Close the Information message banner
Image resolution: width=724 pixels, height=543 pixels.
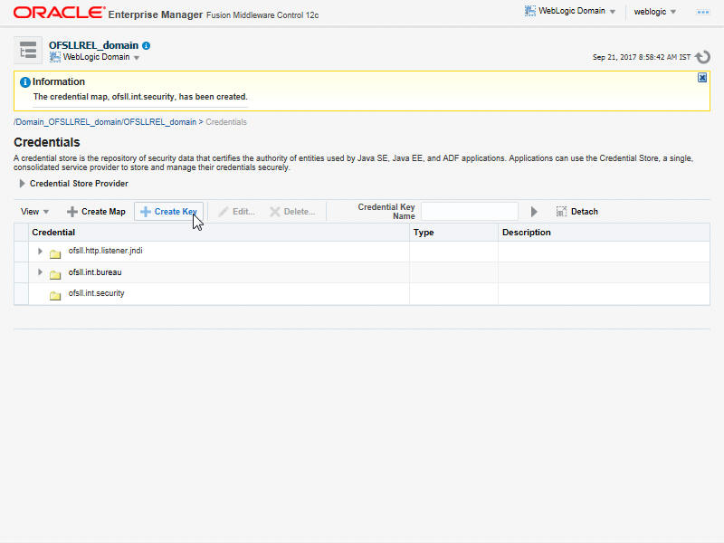(702, 78)
